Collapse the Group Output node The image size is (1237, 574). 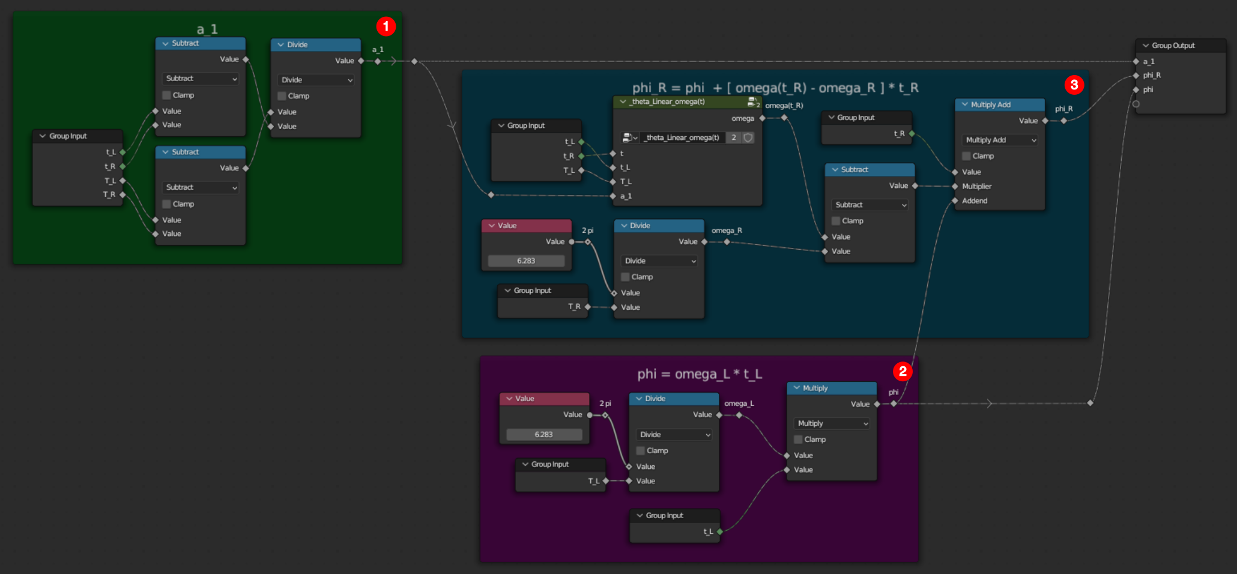(x=1146, y=46)
